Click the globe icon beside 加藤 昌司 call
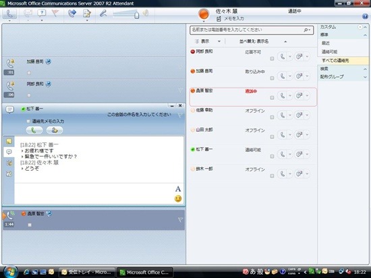 tap(49, 62)
